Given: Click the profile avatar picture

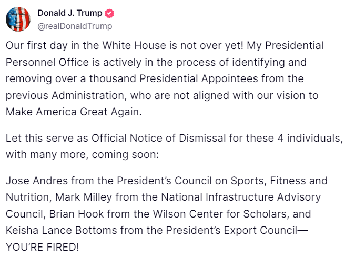Looking at the screenshot, I should click(x=18, y=19).
